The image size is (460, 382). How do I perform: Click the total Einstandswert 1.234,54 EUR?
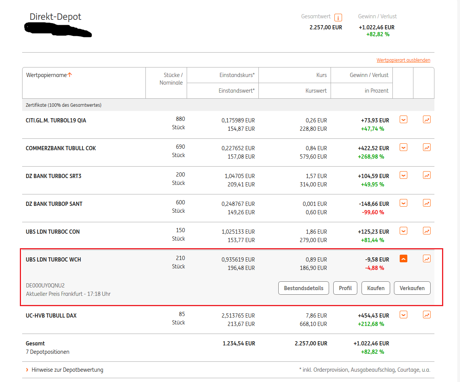(x=239, y=343)
